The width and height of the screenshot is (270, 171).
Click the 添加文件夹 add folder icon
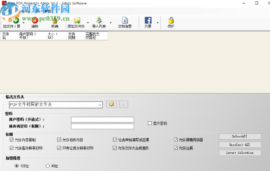(77, 20)
